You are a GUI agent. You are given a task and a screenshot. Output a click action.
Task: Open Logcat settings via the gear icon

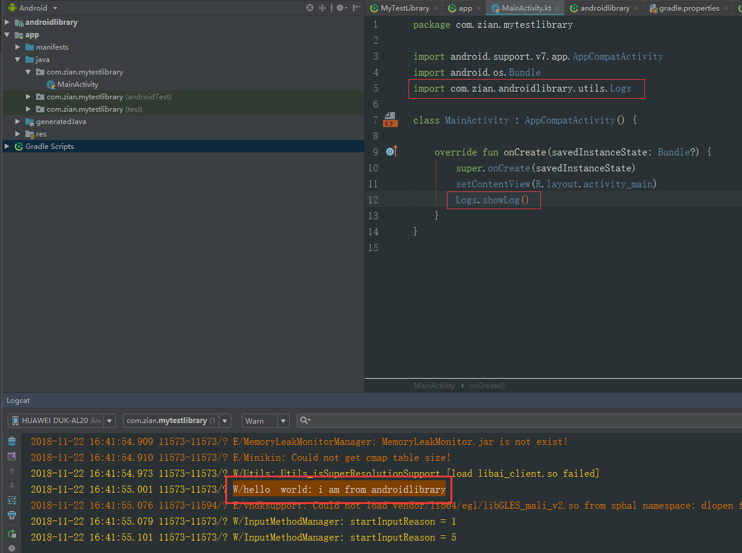click(x=12, y=548)
